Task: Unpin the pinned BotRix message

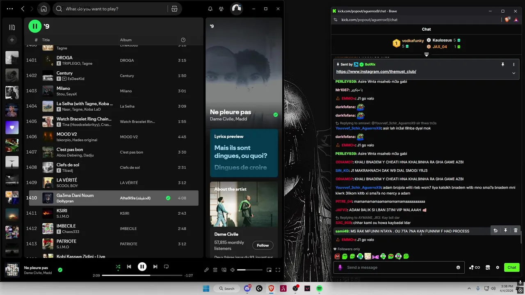Action: tap(502, 65)
